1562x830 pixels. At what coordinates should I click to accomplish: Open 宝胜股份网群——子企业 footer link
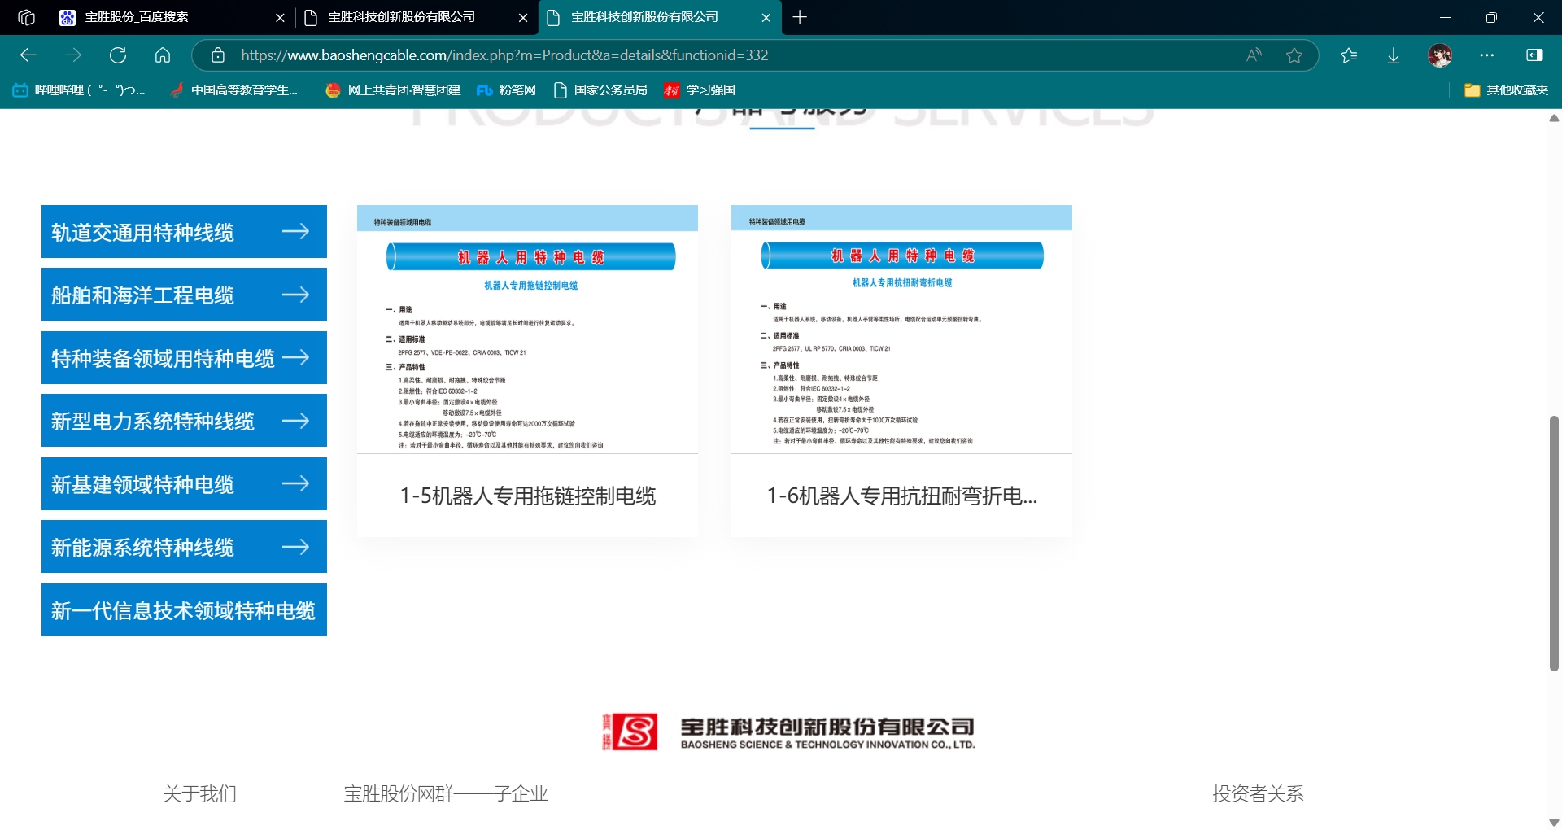[446, 794]
